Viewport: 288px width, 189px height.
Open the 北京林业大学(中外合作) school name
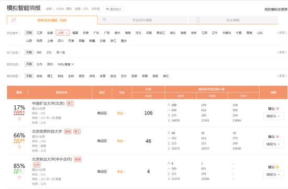tap(52, 159)
